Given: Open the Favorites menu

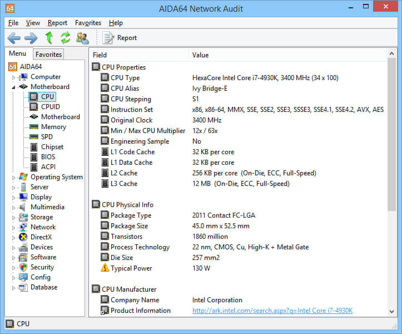Looking at the screenshot, I should tap(88, 23).
